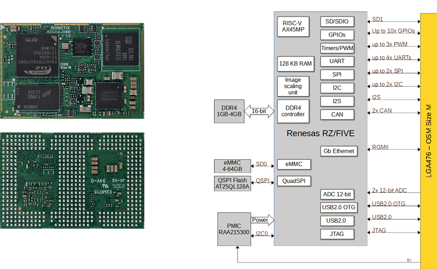The image size is (437, 269).
Task: Click the SPI block inside the processor
Action: click(337, 75)
